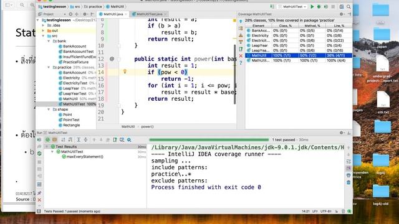Image resolution: width=399 pixels, height=224 pixels.
Task: Toggle show ignored tests in Run toolbar
Action: (x=54, y=139)
